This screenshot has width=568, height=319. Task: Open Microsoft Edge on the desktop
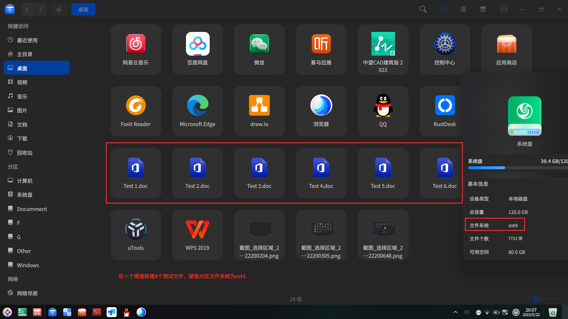coord(197,111)
